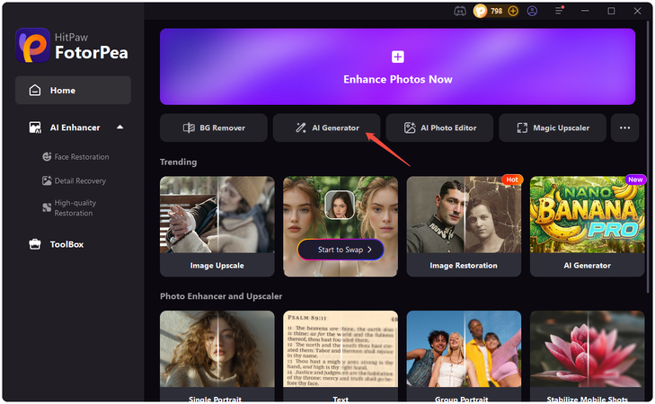Open the user account profile icon
Screen dimensions: 655x404
click(532, 12)
